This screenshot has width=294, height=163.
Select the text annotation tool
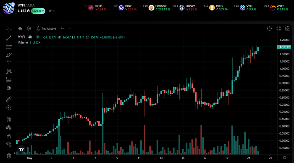[x=9, y=63]
